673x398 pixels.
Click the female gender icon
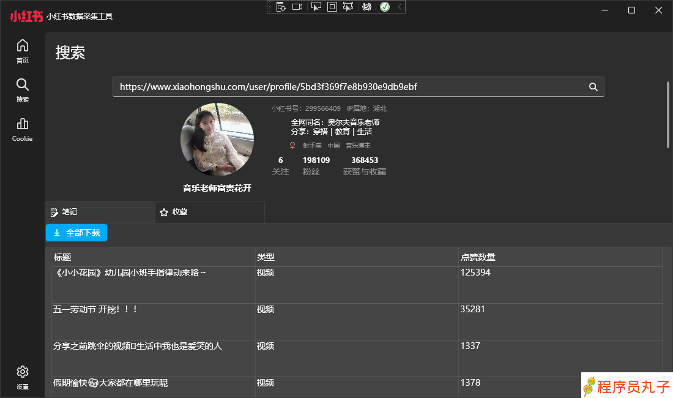click(x=292, y=146)
